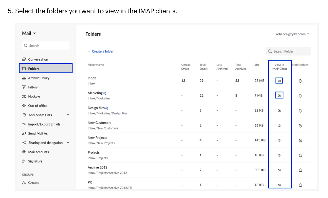
Task: Open the Archive Policy settings
Action: [39, 78]
